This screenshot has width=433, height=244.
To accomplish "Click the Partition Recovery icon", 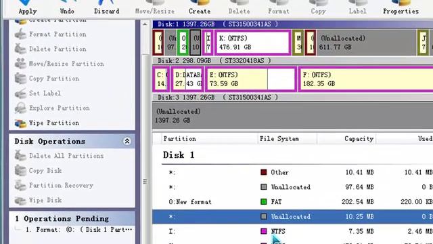I will pos(20,185).
